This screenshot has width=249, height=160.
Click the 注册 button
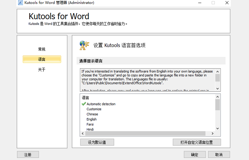28,155
